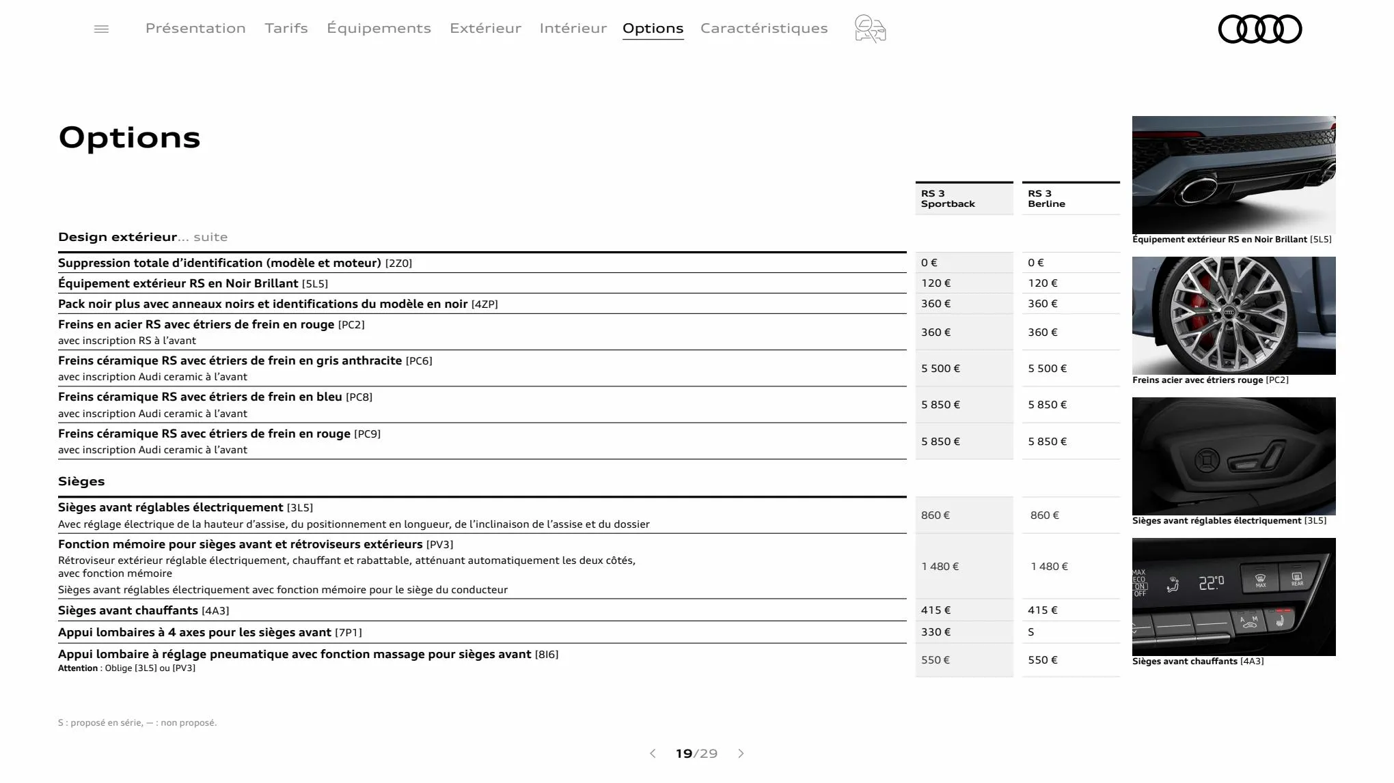The width and height of the screenshot is (1394, 783).
Task: Click Sportback price 0 € for 2Z0
Action: (929, 263)
